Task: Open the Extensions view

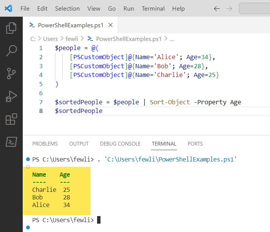Action: (11, 119)
